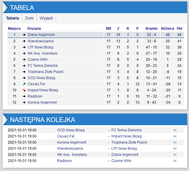This screenshot has width=189, height=171.
Task: Click crossed-swords icon for Korona Angemont match
Action: [x=175, y=142]
